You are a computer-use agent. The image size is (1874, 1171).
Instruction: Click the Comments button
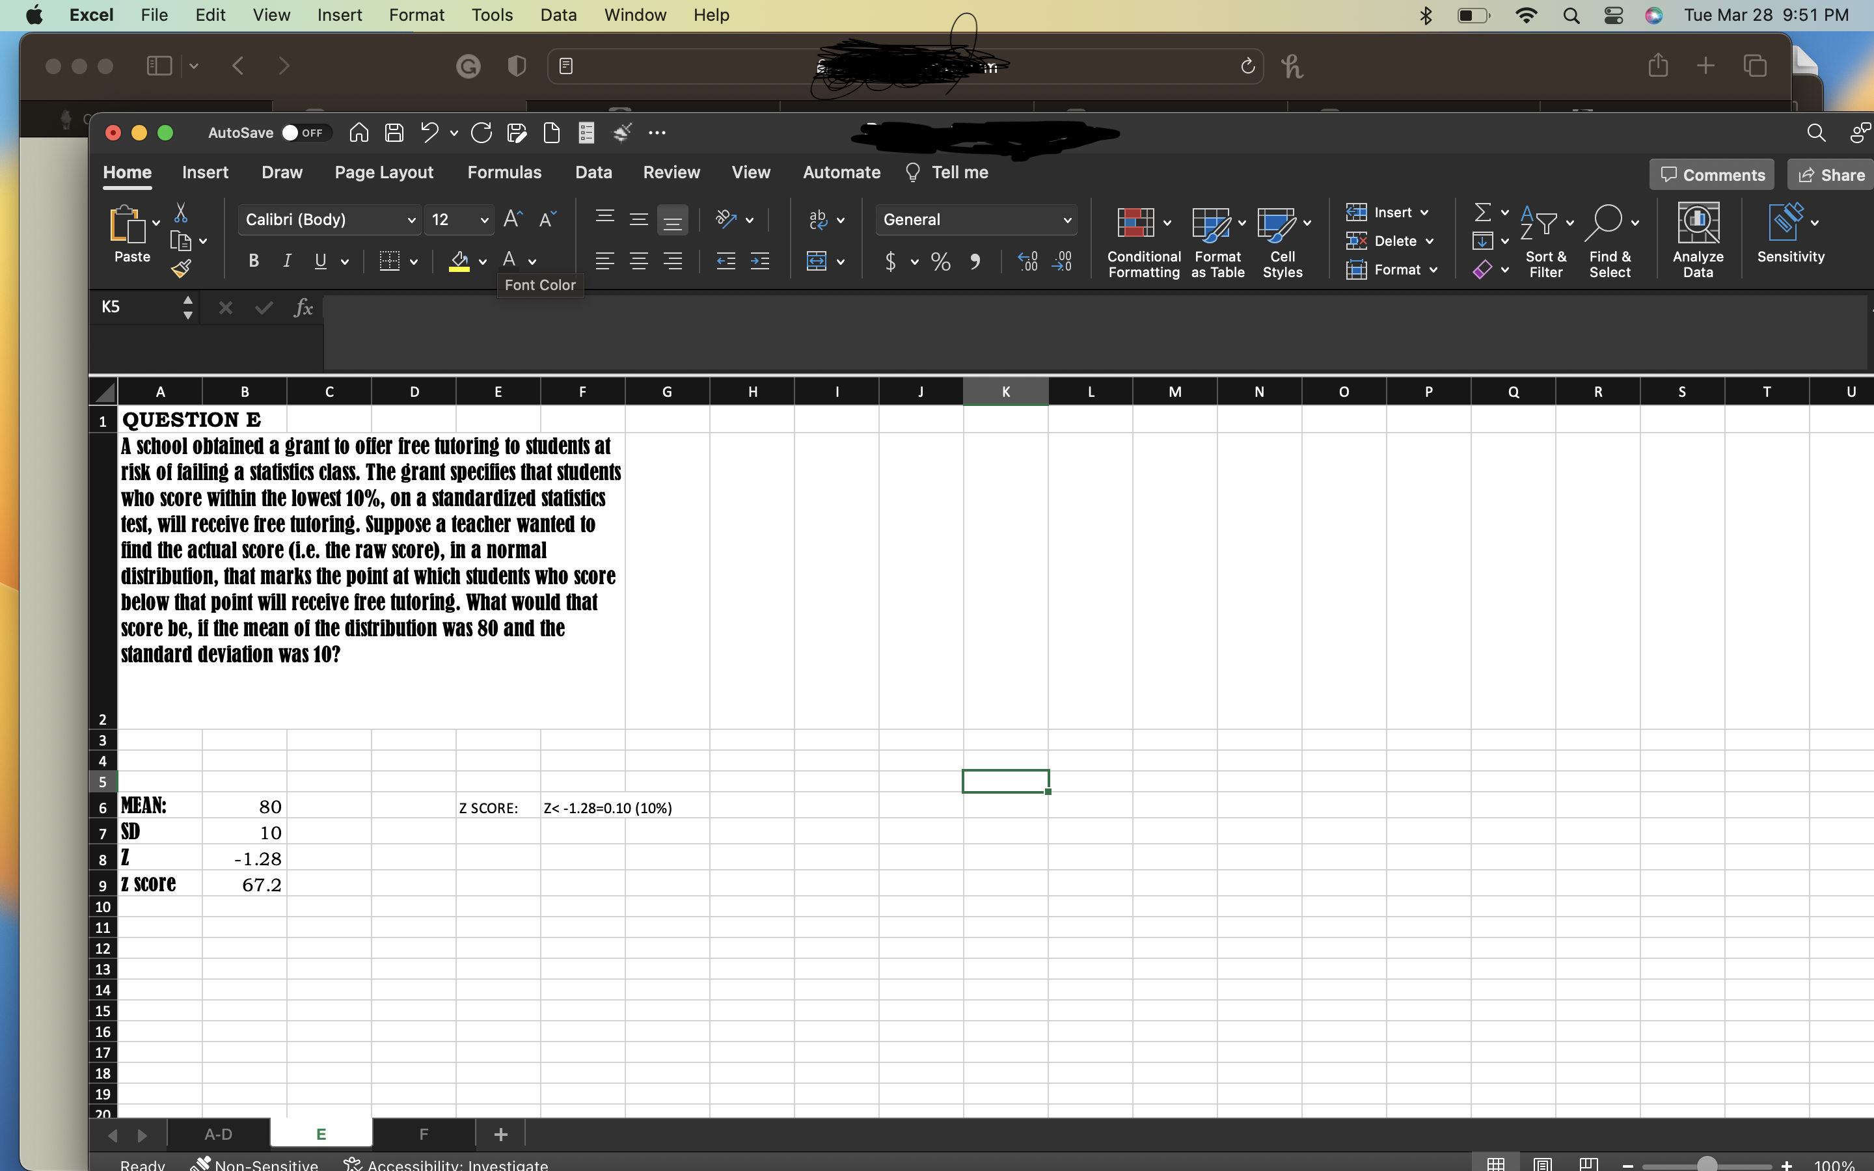coord(1711,174)
